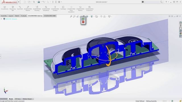Switch to the Sketch tab
Screen dimensions: 182x102
point(17,16)
